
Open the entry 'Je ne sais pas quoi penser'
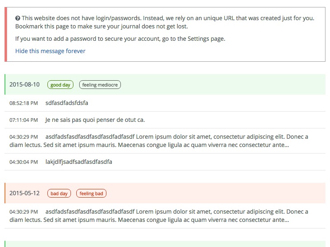95,120
